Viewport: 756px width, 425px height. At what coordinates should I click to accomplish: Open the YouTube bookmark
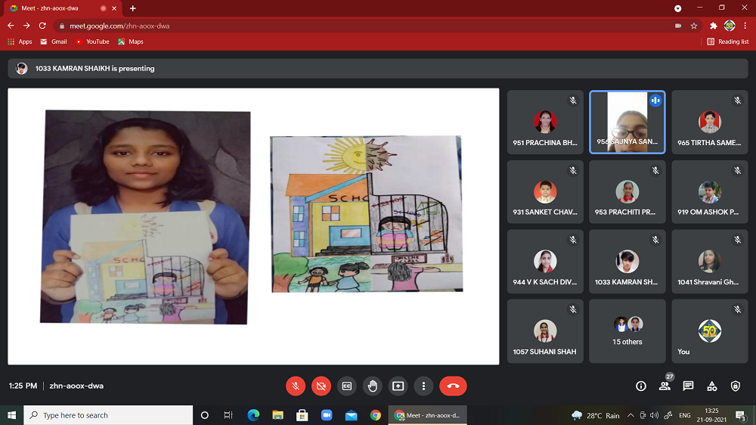[92, 42]
